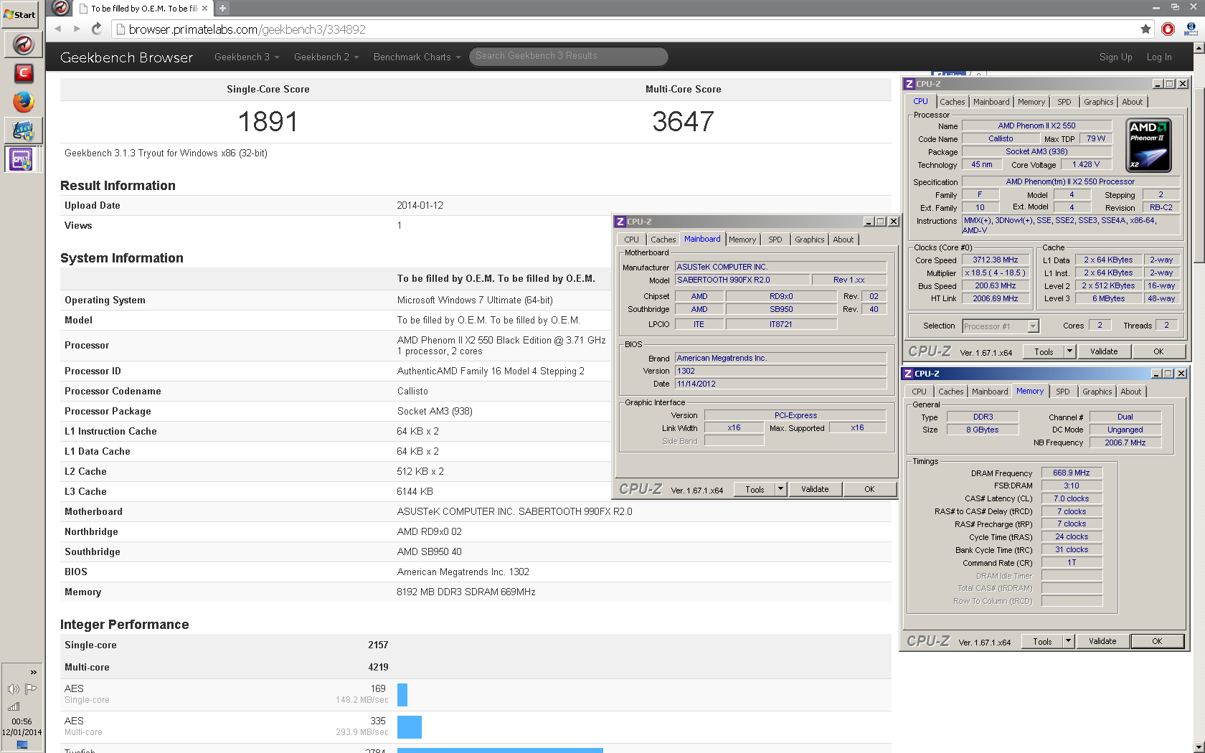Click the AMD Phenom II processor logo

(x=1148, y=146)
